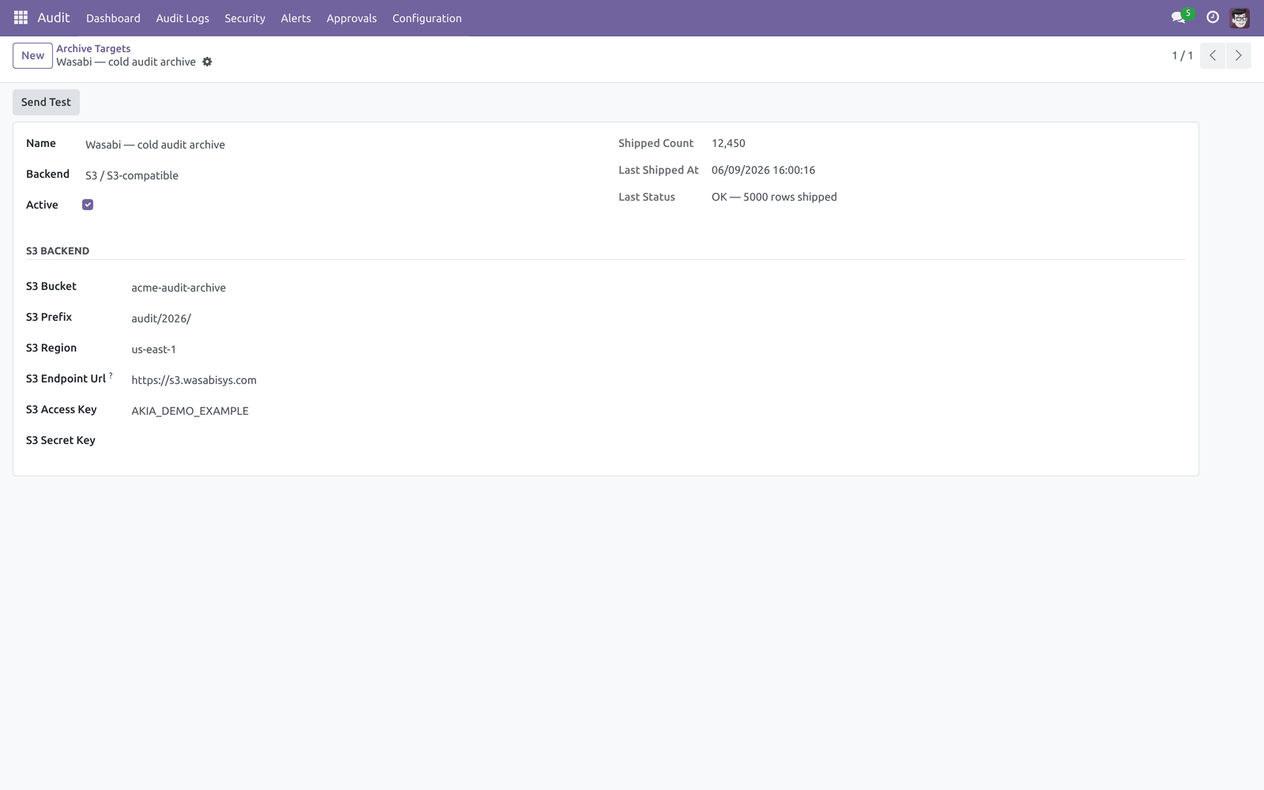Click the Shipped Count value 12,450
Image resolution: width=1264 pixels, height=790 pixels.
coord(728,143)
